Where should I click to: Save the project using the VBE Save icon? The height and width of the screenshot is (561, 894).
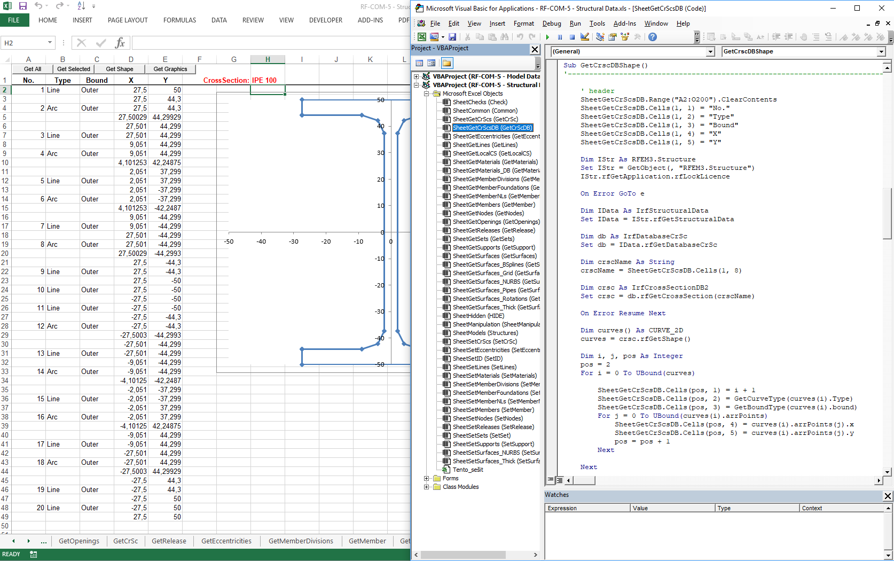tap(452, 37)
